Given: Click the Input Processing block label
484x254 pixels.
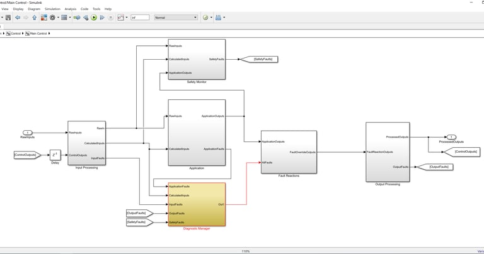Looking at the screenshot, I should (x=87, y=167).
